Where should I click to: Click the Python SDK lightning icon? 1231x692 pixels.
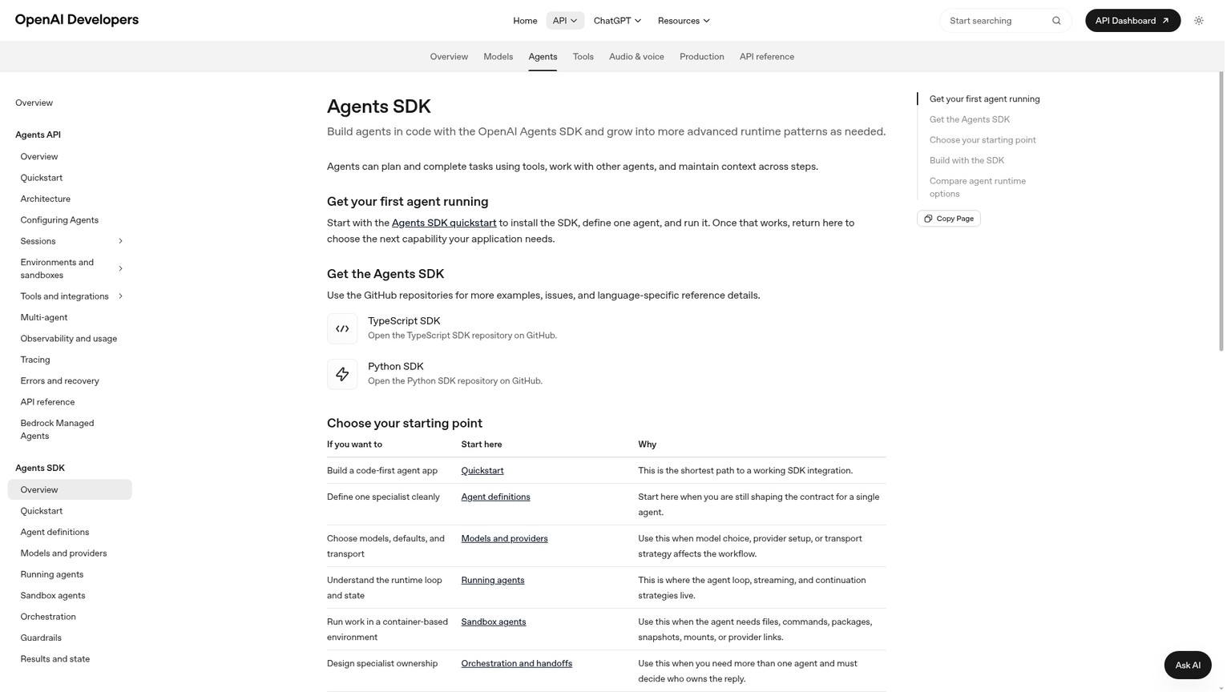342,374
